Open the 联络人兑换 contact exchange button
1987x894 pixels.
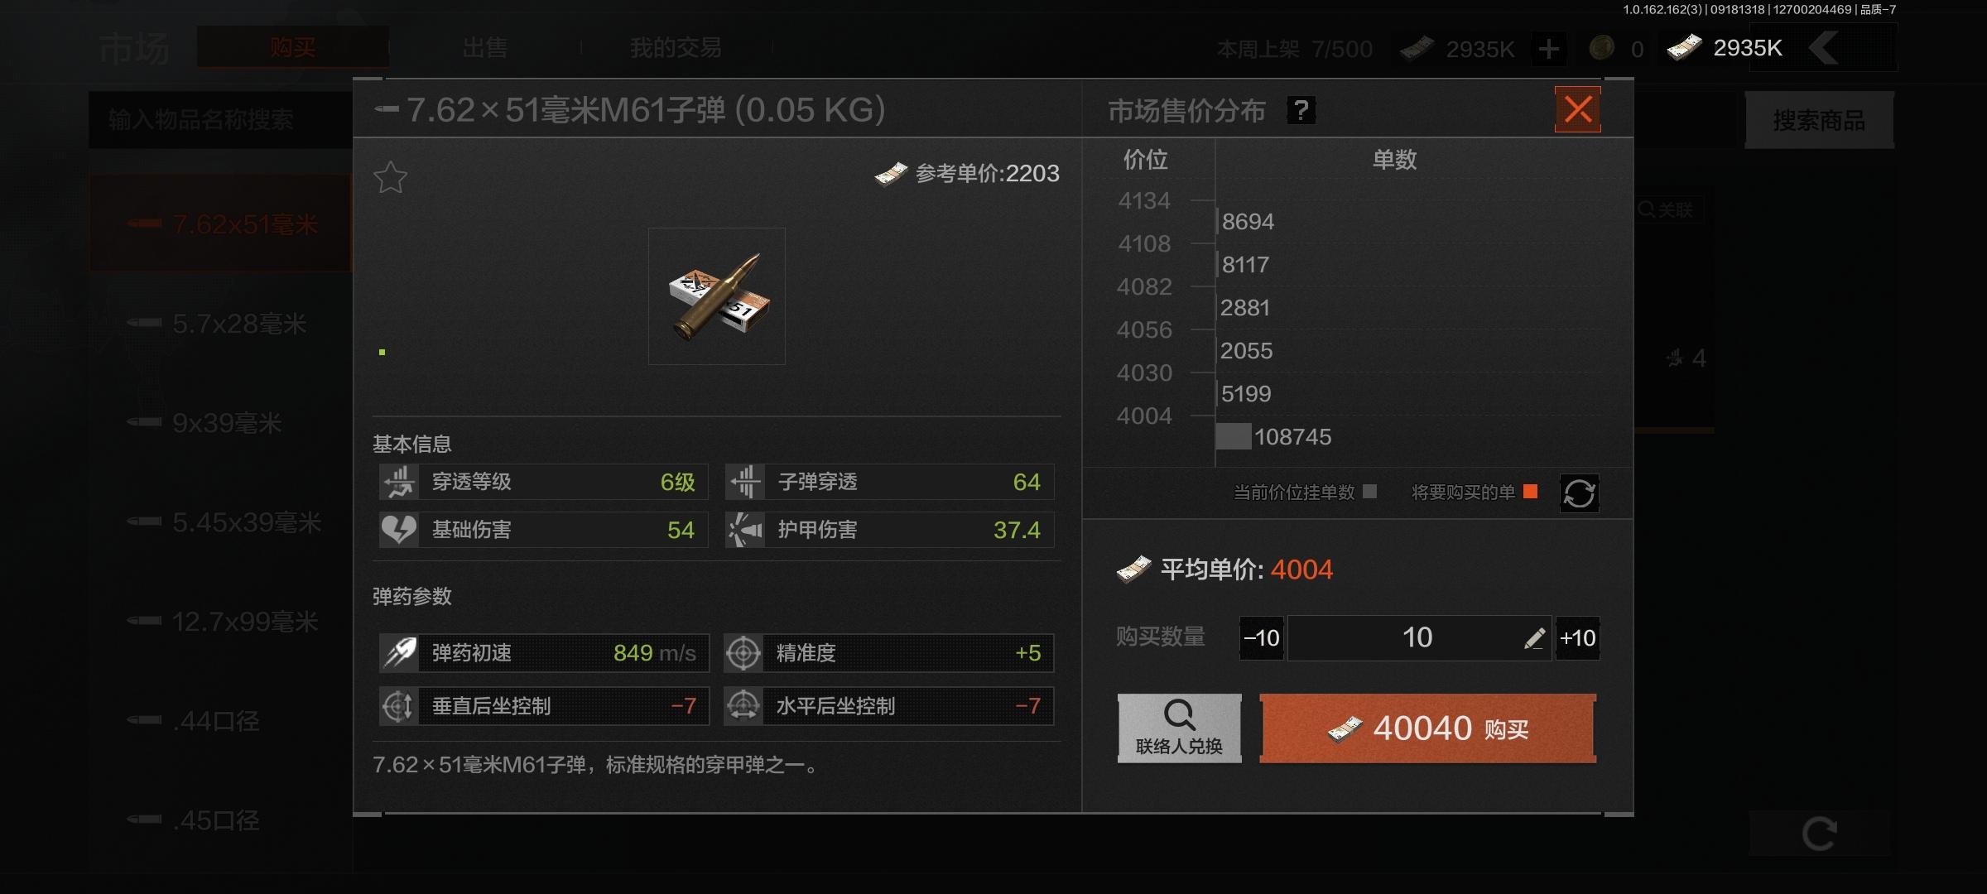click(x=1179, y=728)
